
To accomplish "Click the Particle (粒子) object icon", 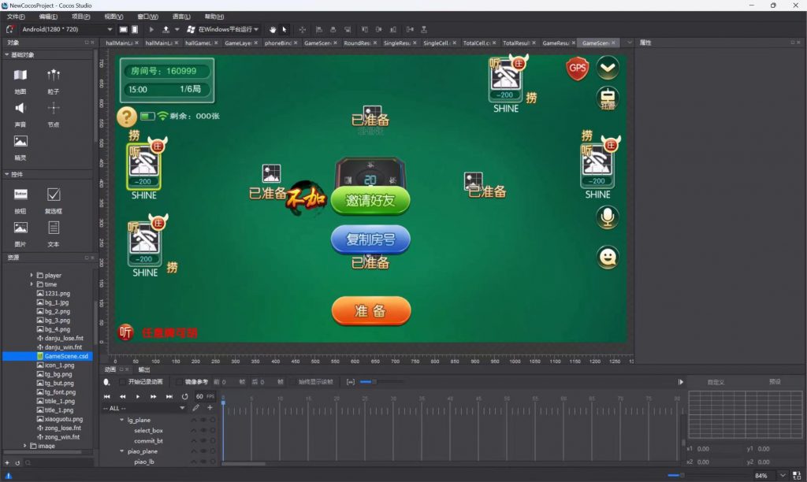I will pos(54,76).
